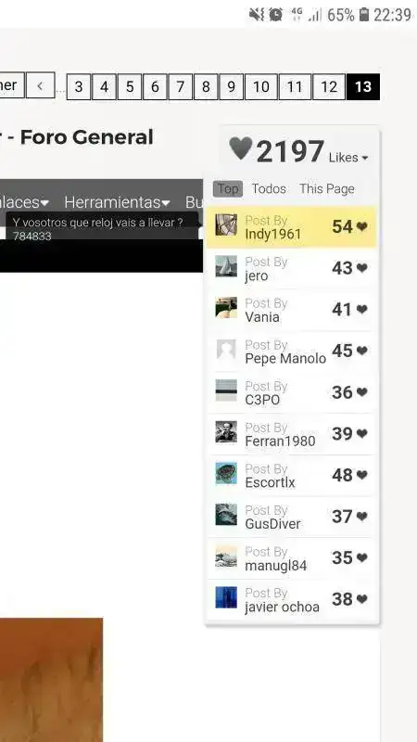This screenshot has width=417, height=742.
Task: Open the post by javier ochoa
Action: pyautogui.click(x=292, y=599)
